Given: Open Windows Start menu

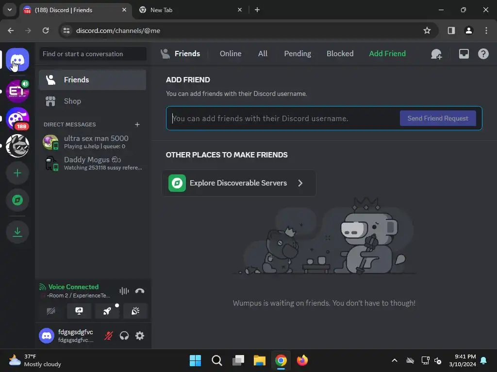Looking at the screenshot, I should (x=195, y=360).
